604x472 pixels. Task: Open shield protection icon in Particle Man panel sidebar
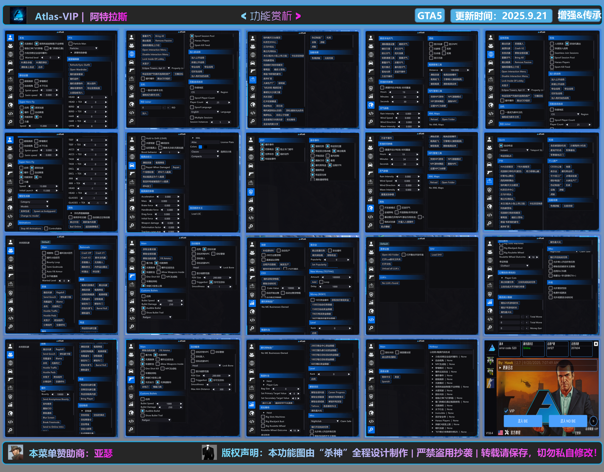(x=10, y=88)
